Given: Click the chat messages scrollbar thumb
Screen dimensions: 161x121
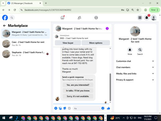Looking at the screenshot, I should tap(110, 87).
